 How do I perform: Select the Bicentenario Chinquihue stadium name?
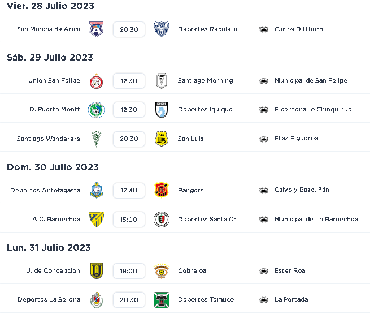[313, 109]
